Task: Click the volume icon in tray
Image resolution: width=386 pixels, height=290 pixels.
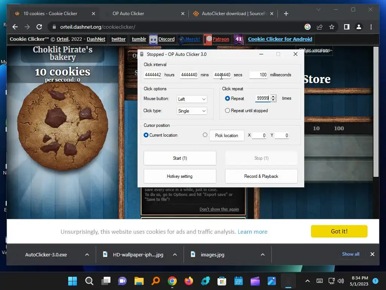Action: [341, 281]
